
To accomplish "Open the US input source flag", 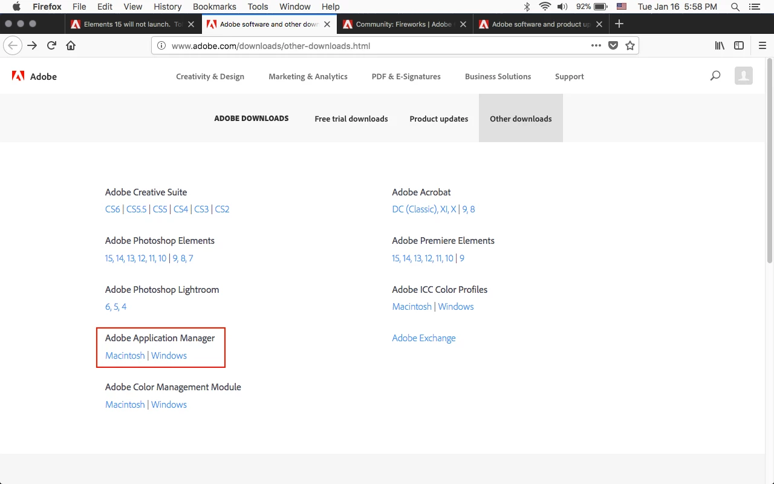I will [x=622, y=7].
